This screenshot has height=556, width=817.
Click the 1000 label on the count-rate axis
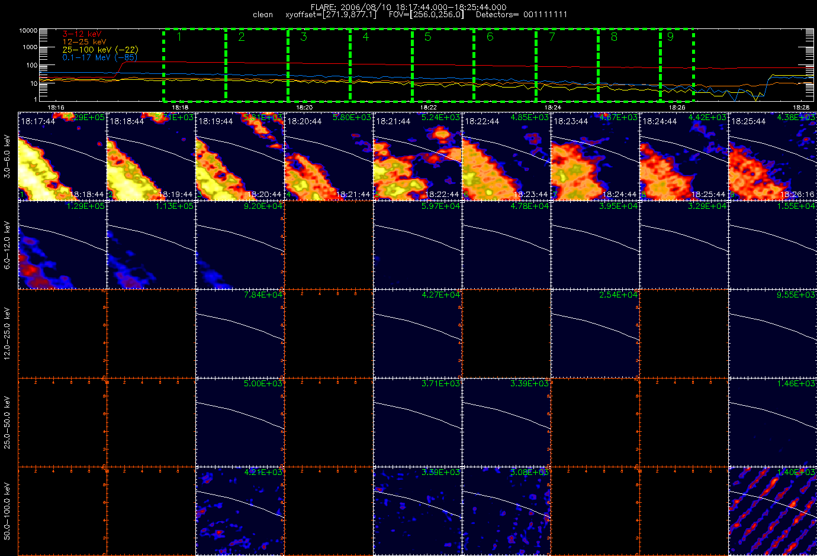pyautogui.click(x=30, y=47)
